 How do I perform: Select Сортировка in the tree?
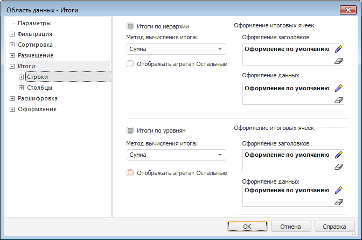pos(35,45)
